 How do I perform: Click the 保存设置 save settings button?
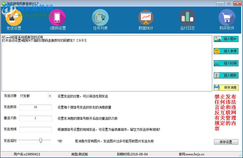click(x=226, y=142)
